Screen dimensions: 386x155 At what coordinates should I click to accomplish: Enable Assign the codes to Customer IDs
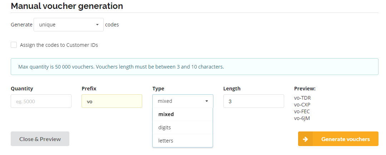[14, 45]
